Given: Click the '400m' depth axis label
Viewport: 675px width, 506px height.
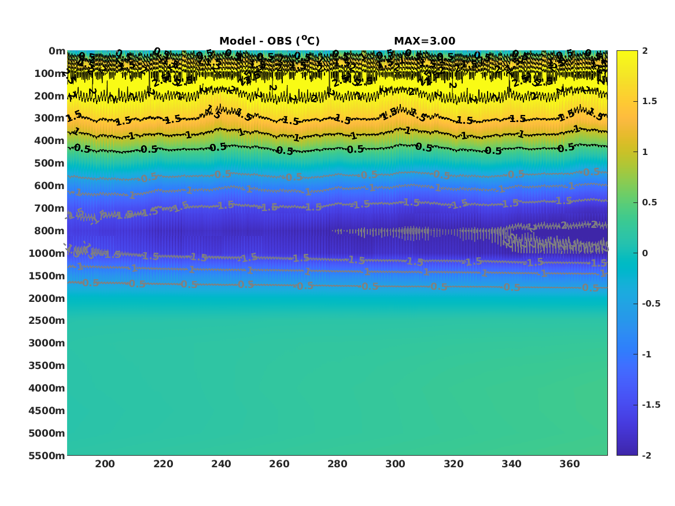Looking at the screenshot, I should (50, 141).
